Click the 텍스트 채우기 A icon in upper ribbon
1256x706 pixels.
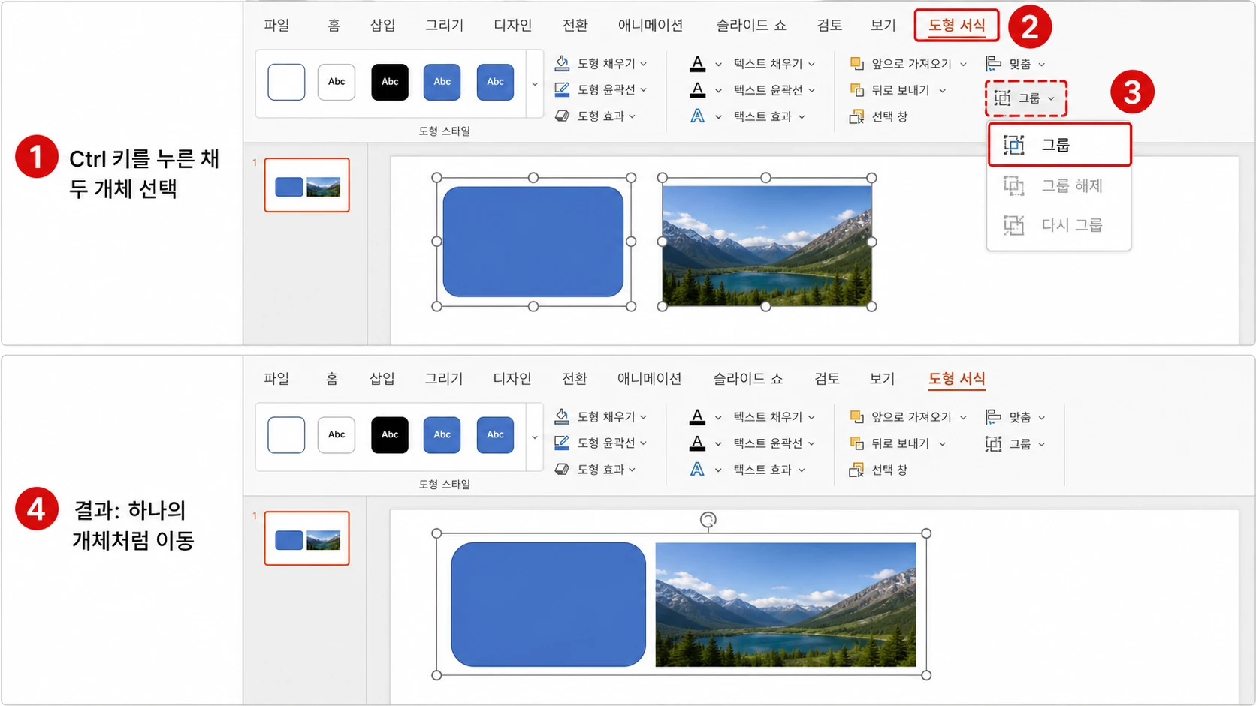(x=698, y=64)
